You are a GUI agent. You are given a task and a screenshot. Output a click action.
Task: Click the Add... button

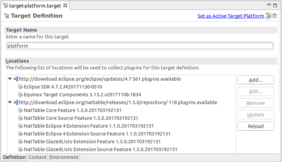coord(256,80)
